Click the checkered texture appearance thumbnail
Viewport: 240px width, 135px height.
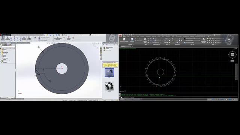coord(109,86)
